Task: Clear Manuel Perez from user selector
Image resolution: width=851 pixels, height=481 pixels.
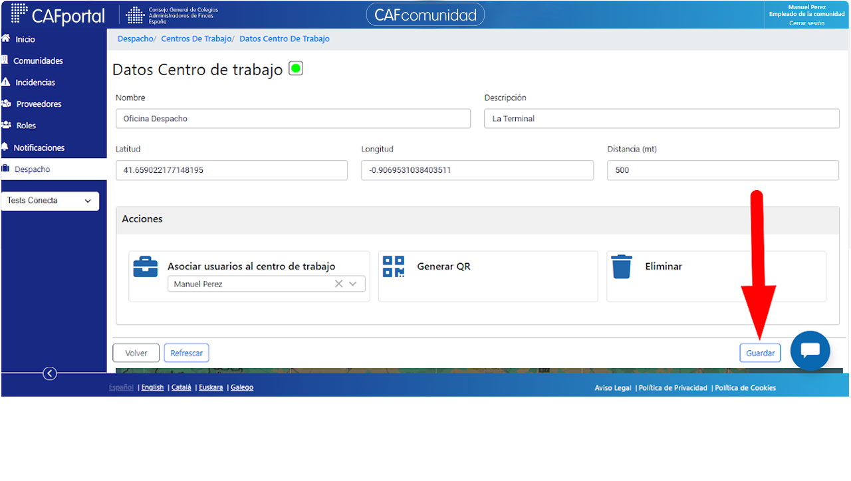Action: pyautogui.click(x=338, y=284)
